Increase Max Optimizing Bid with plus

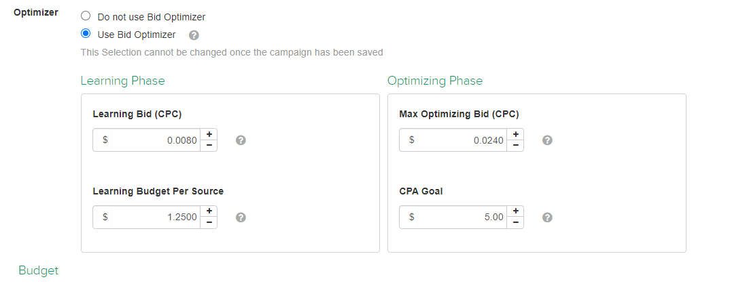coord(515,134)
